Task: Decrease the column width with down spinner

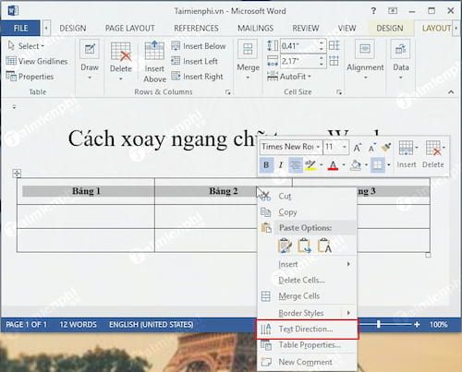Action: point(322,64)
